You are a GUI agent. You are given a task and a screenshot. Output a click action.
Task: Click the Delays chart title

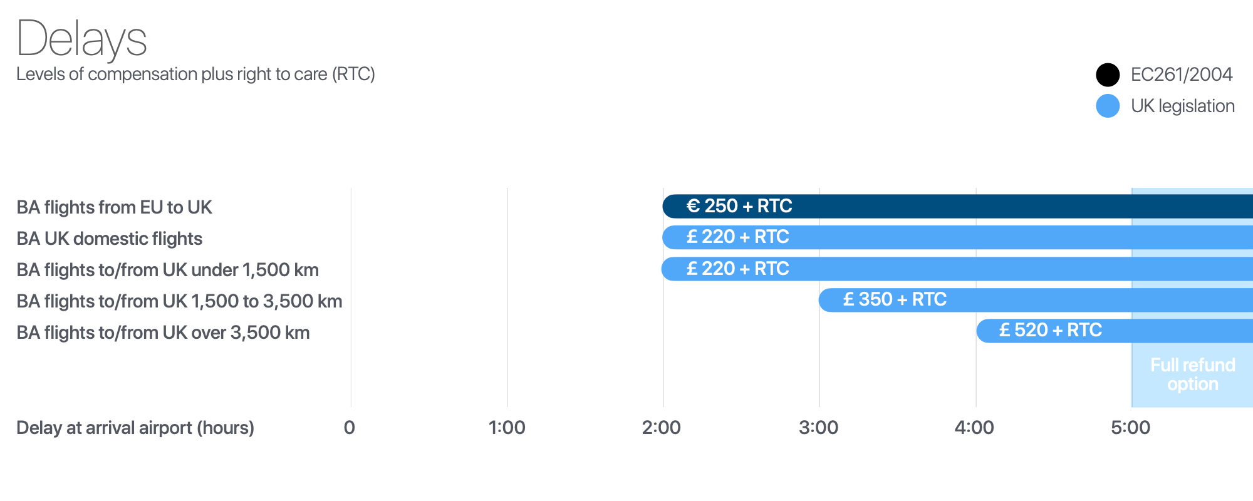pos(81,39)
